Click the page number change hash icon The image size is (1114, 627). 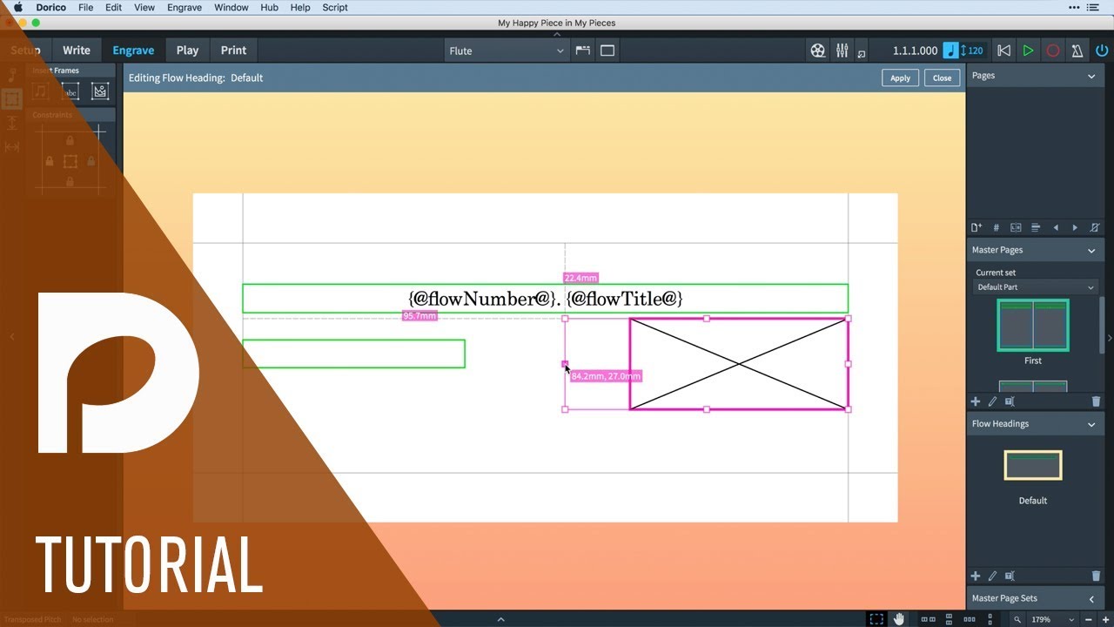(996, 227)
